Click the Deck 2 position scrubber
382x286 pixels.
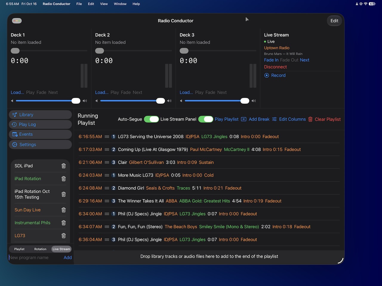(133, 51)
